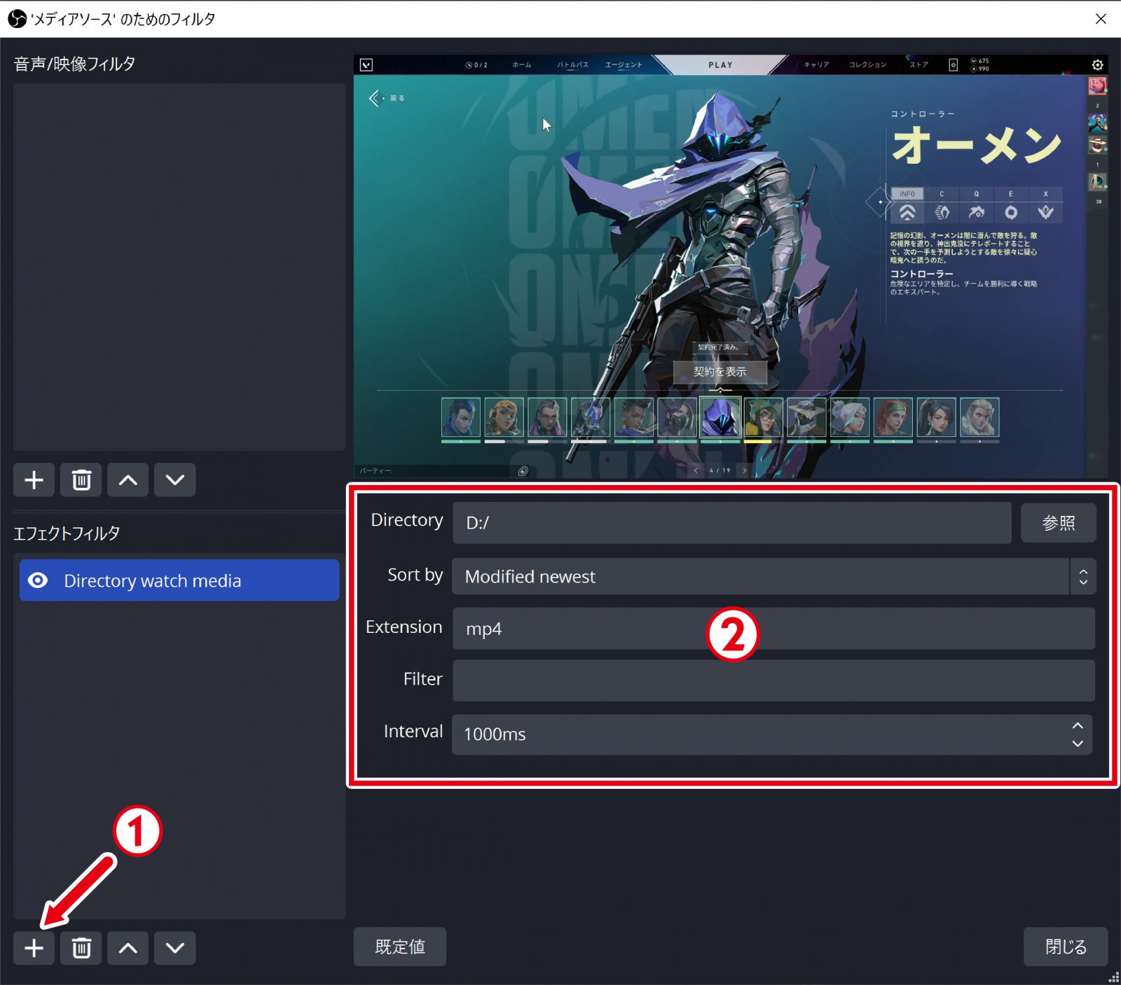Open the エージェント tab in preview
Viewport: 1121px width, 985px height.
click(x=624, y=65)
